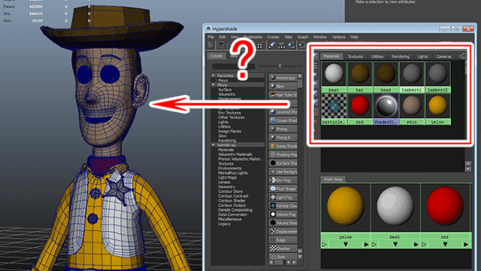Create a Shading Map node
Image resolution: width=481 pixels, height=271 pixels.
coord(283,154)
